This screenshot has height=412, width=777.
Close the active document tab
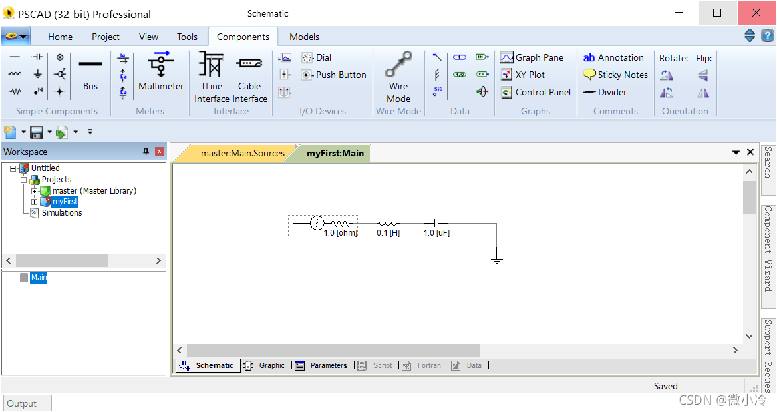[750, 152]
